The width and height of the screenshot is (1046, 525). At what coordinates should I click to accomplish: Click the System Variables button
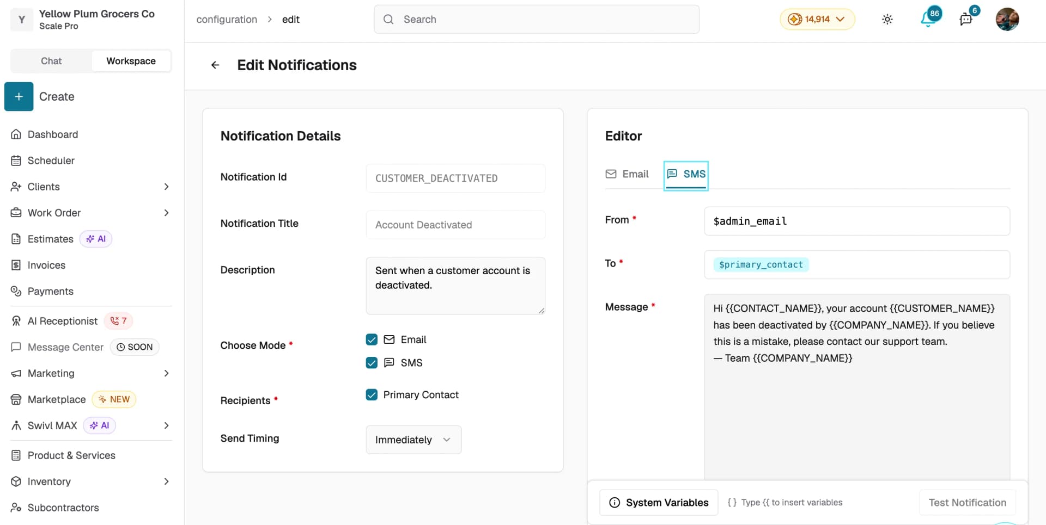pyautogui.click(x=659, y=503)
